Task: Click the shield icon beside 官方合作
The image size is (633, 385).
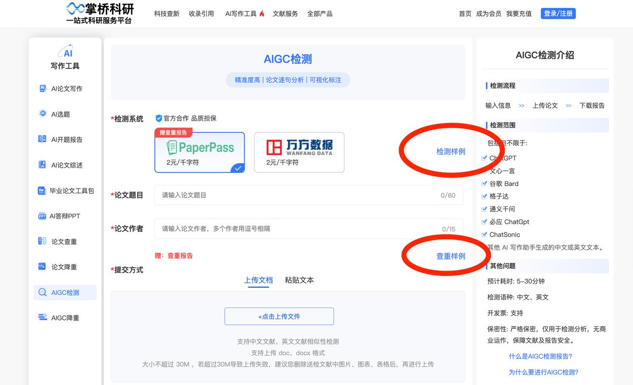Action: (158, 118)
